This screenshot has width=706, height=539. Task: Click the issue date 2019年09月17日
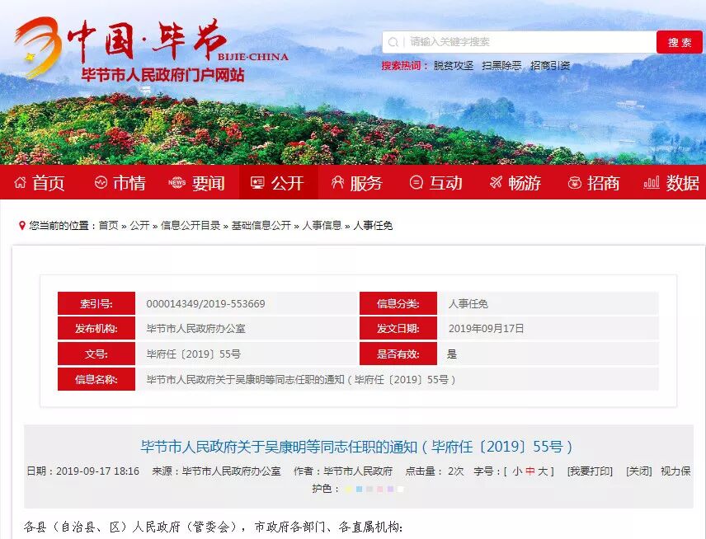pos(487,329)
